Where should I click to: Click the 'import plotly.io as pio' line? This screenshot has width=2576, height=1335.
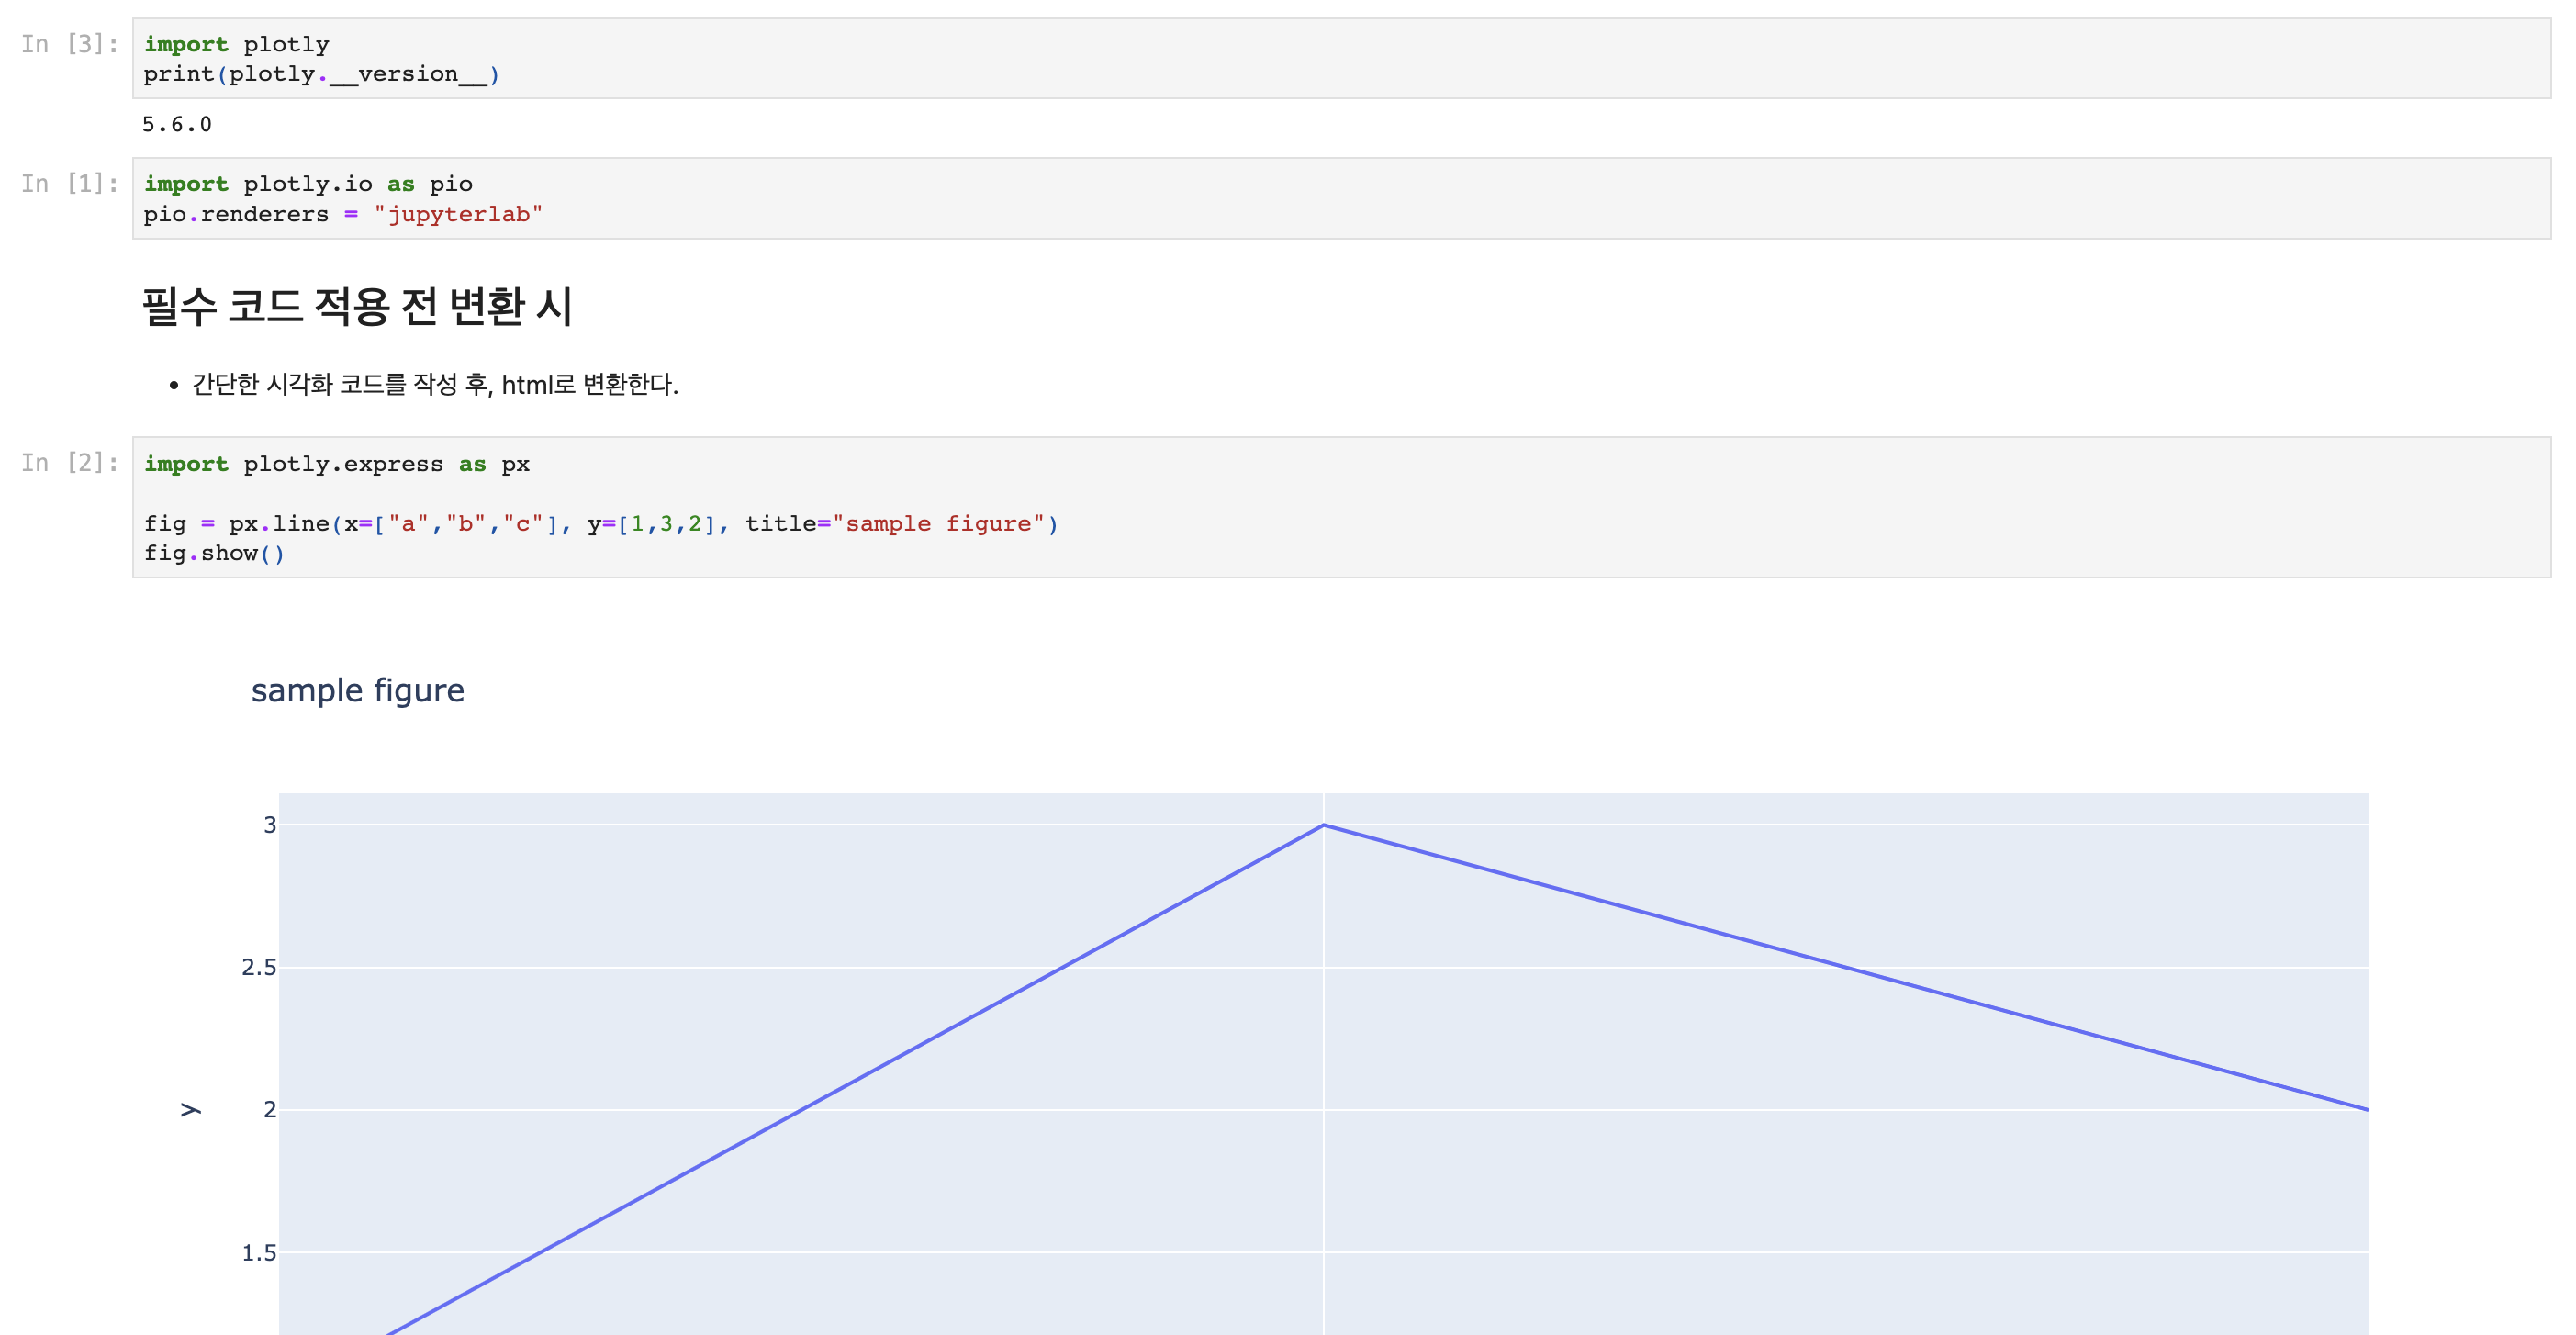(308, 184)
